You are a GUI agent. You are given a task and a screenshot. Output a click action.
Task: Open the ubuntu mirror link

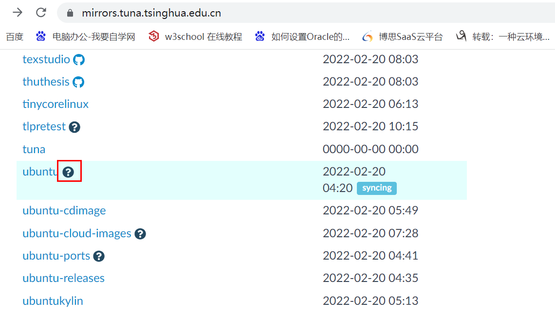click(x=40, y=172)
